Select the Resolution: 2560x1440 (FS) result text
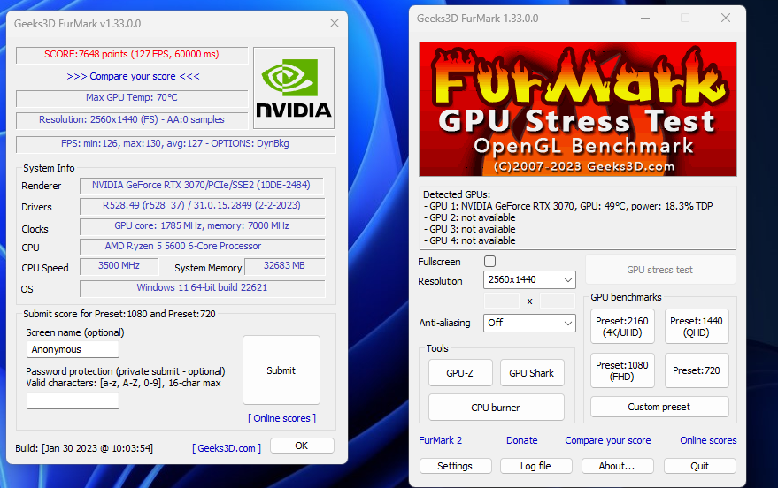Screen dimensions: 778x488 [x=132, y=120]
